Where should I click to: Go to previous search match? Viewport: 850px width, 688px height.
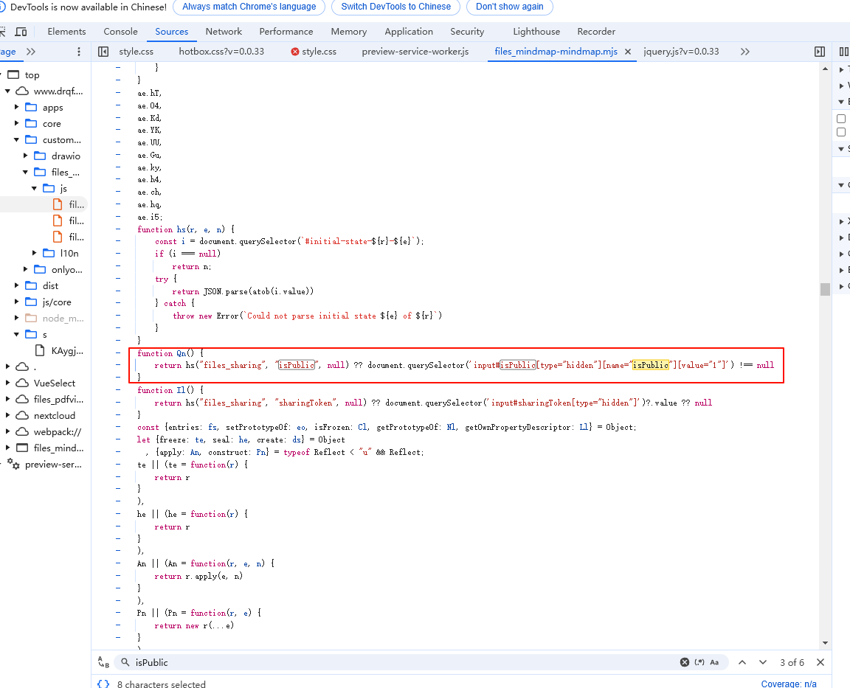click(742, 662)
